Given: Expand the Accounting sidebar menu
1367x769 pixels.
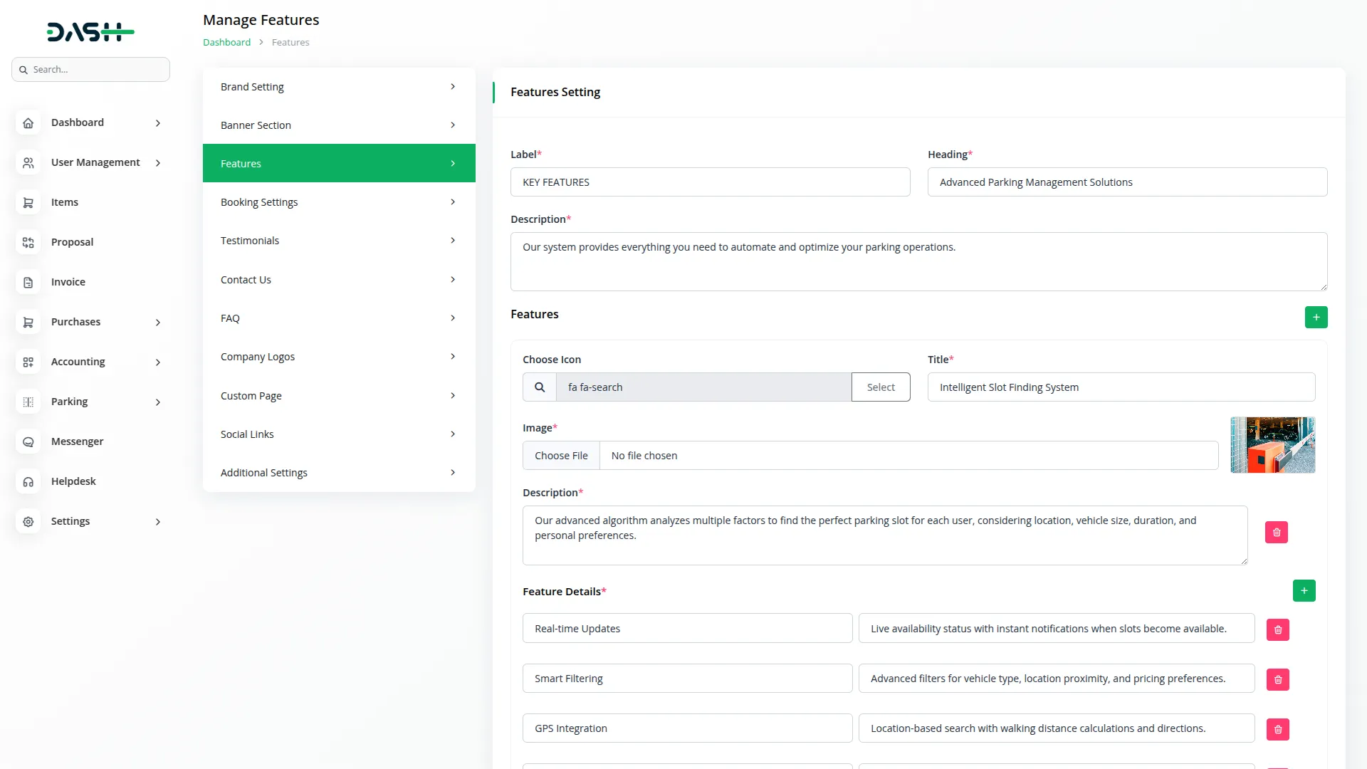Looking at the screenshot, I should (x=158, y=362).
